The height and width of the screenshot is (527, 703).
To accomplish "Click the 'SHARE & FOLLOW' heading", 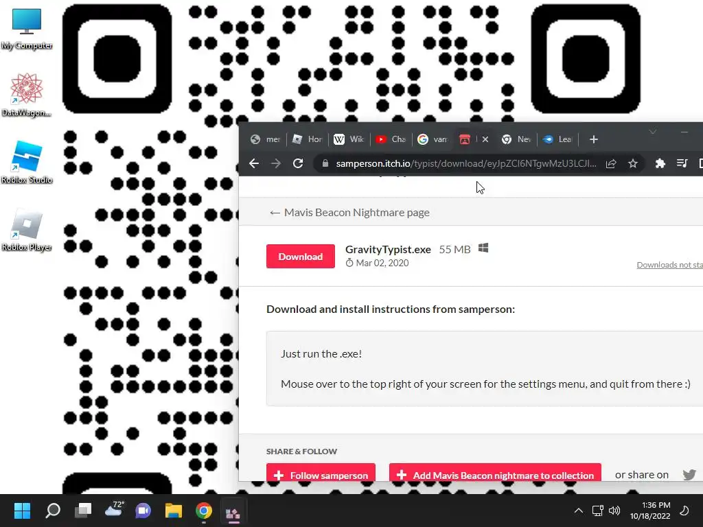I will coord(301,452).
